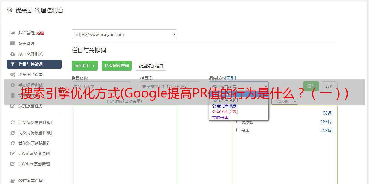Click the 优采云 管理控制台 header title
369x184 pixels.
[x=39, y=10]
